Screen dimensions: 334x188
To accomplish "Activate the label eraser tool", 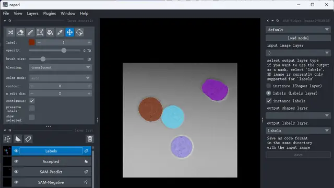I will click(20, 32).
